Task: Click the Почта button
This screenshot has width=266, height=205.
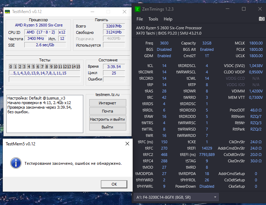Action: coord(108,111)
